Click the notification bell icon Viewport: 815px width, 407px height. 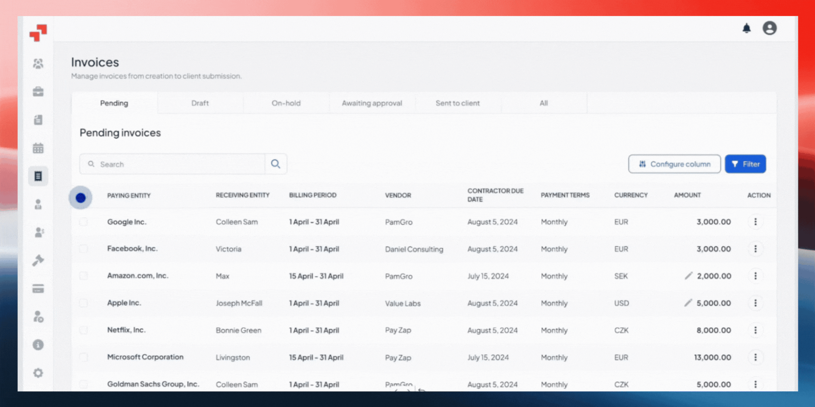[x=747, y=28]
